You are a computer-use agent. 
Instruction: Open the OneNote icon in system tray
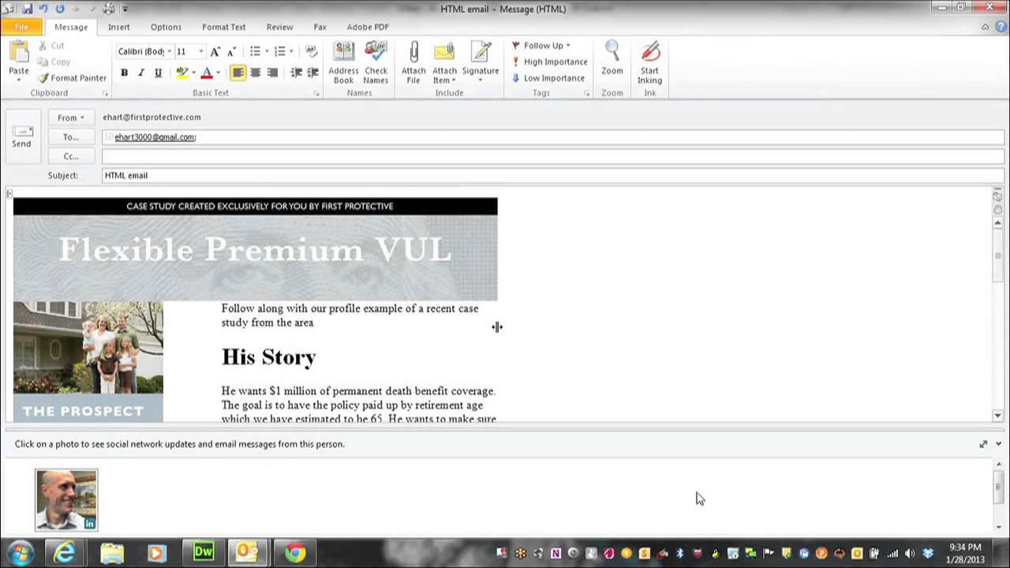click(555, 554)
